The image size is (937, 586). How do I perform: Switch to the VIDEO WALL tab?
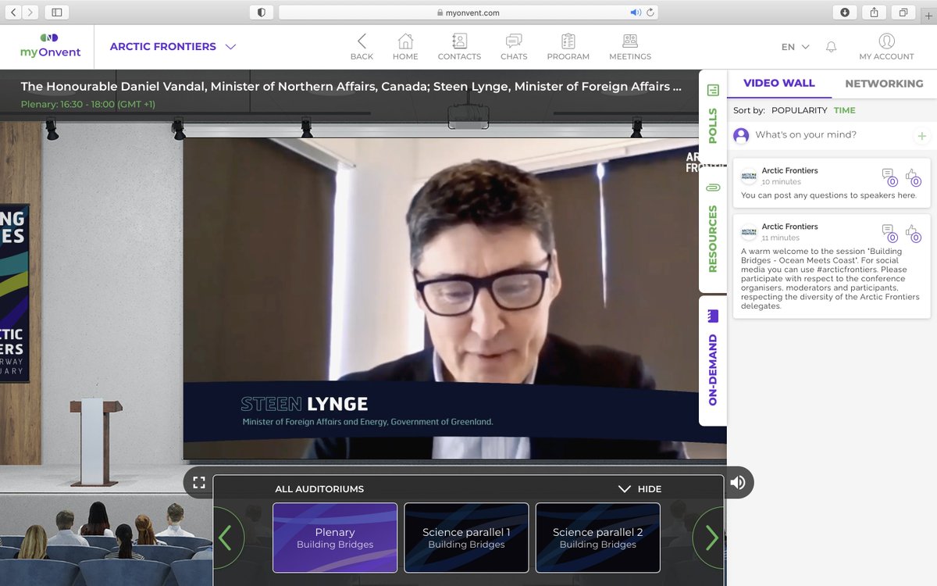click(x=778, y=84)
